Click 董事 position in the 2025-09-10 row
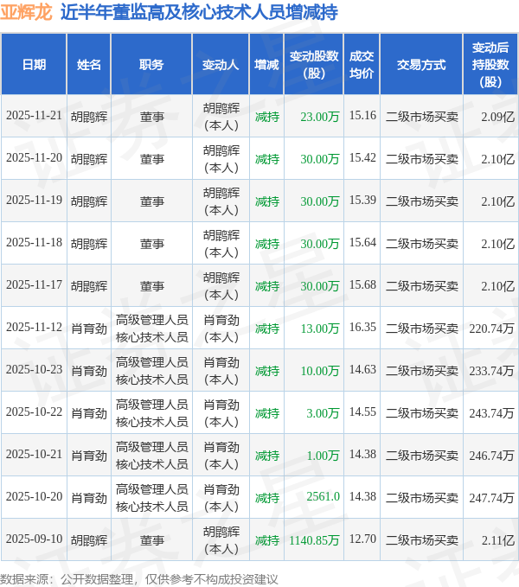 point(152,540)
